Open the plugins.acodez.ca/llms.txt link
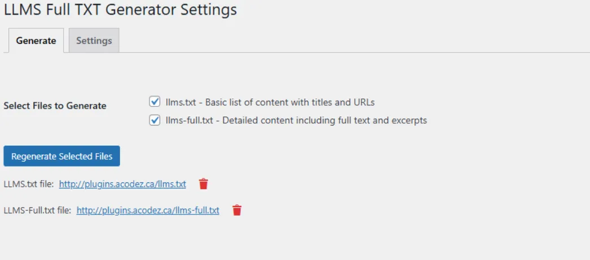This screenshot has width=590, height=260. [122, 184]
